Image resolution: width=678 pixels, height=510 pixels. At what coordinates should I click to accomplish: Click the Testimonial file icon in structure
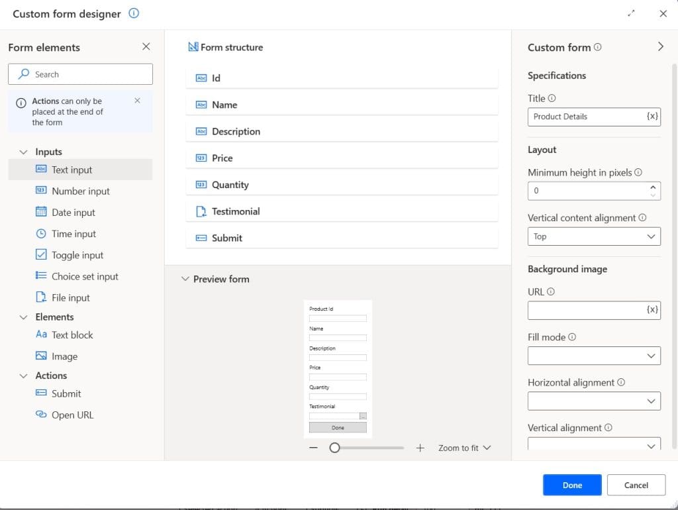point(201,211)
